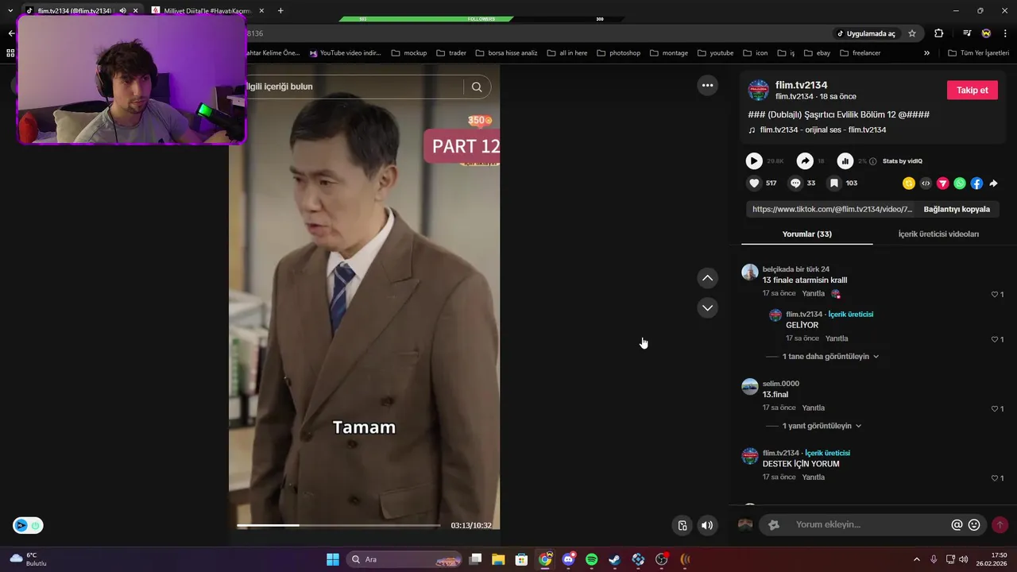Open the borsa hisse analiz bookmark folder
Screen dimensions: 1017x572
click(506, 53)
